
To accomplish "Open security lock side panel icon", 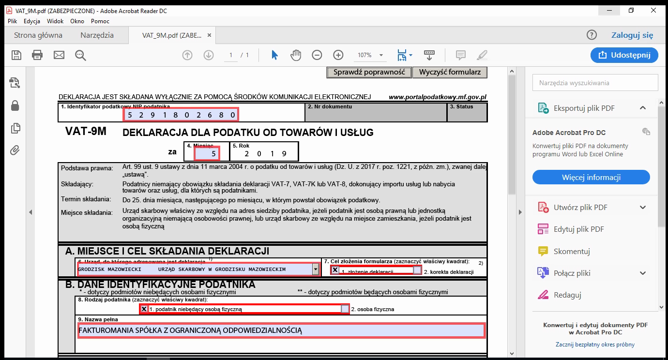I will [x=15, y=105].
